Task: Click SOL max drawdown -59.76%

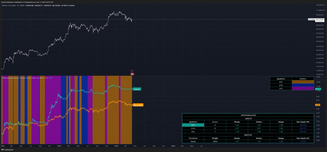Action: pos(303,132)
